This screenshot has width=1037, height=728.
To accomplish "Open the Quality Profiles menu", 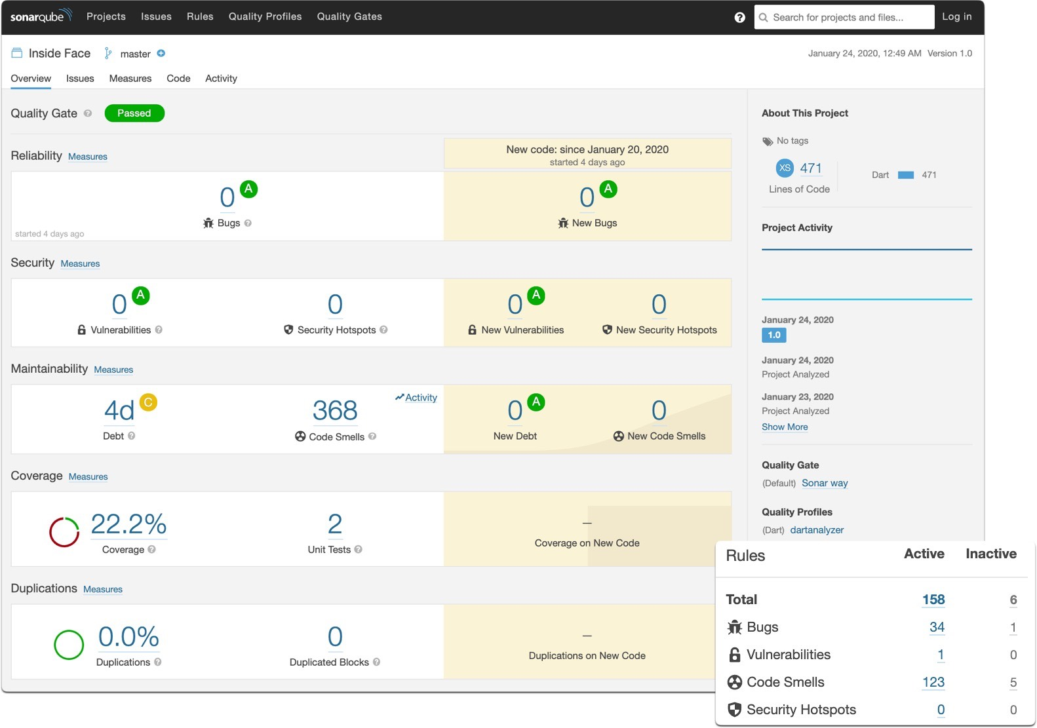I will (265, 16).
